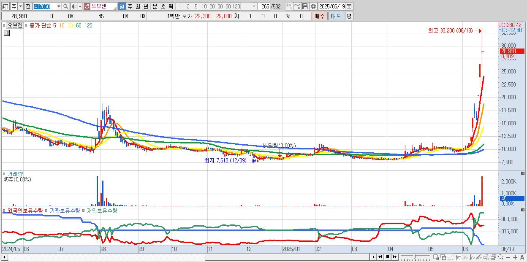Select the 틱 tick period tab
The width and height of the screenshot is (527, 262).
tap(170, 6)
